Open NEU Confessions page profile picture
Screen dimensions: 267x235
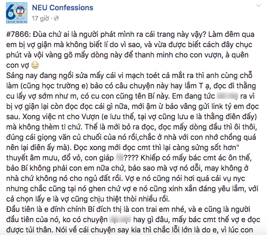pyautogui.click(x=17, y=13)
